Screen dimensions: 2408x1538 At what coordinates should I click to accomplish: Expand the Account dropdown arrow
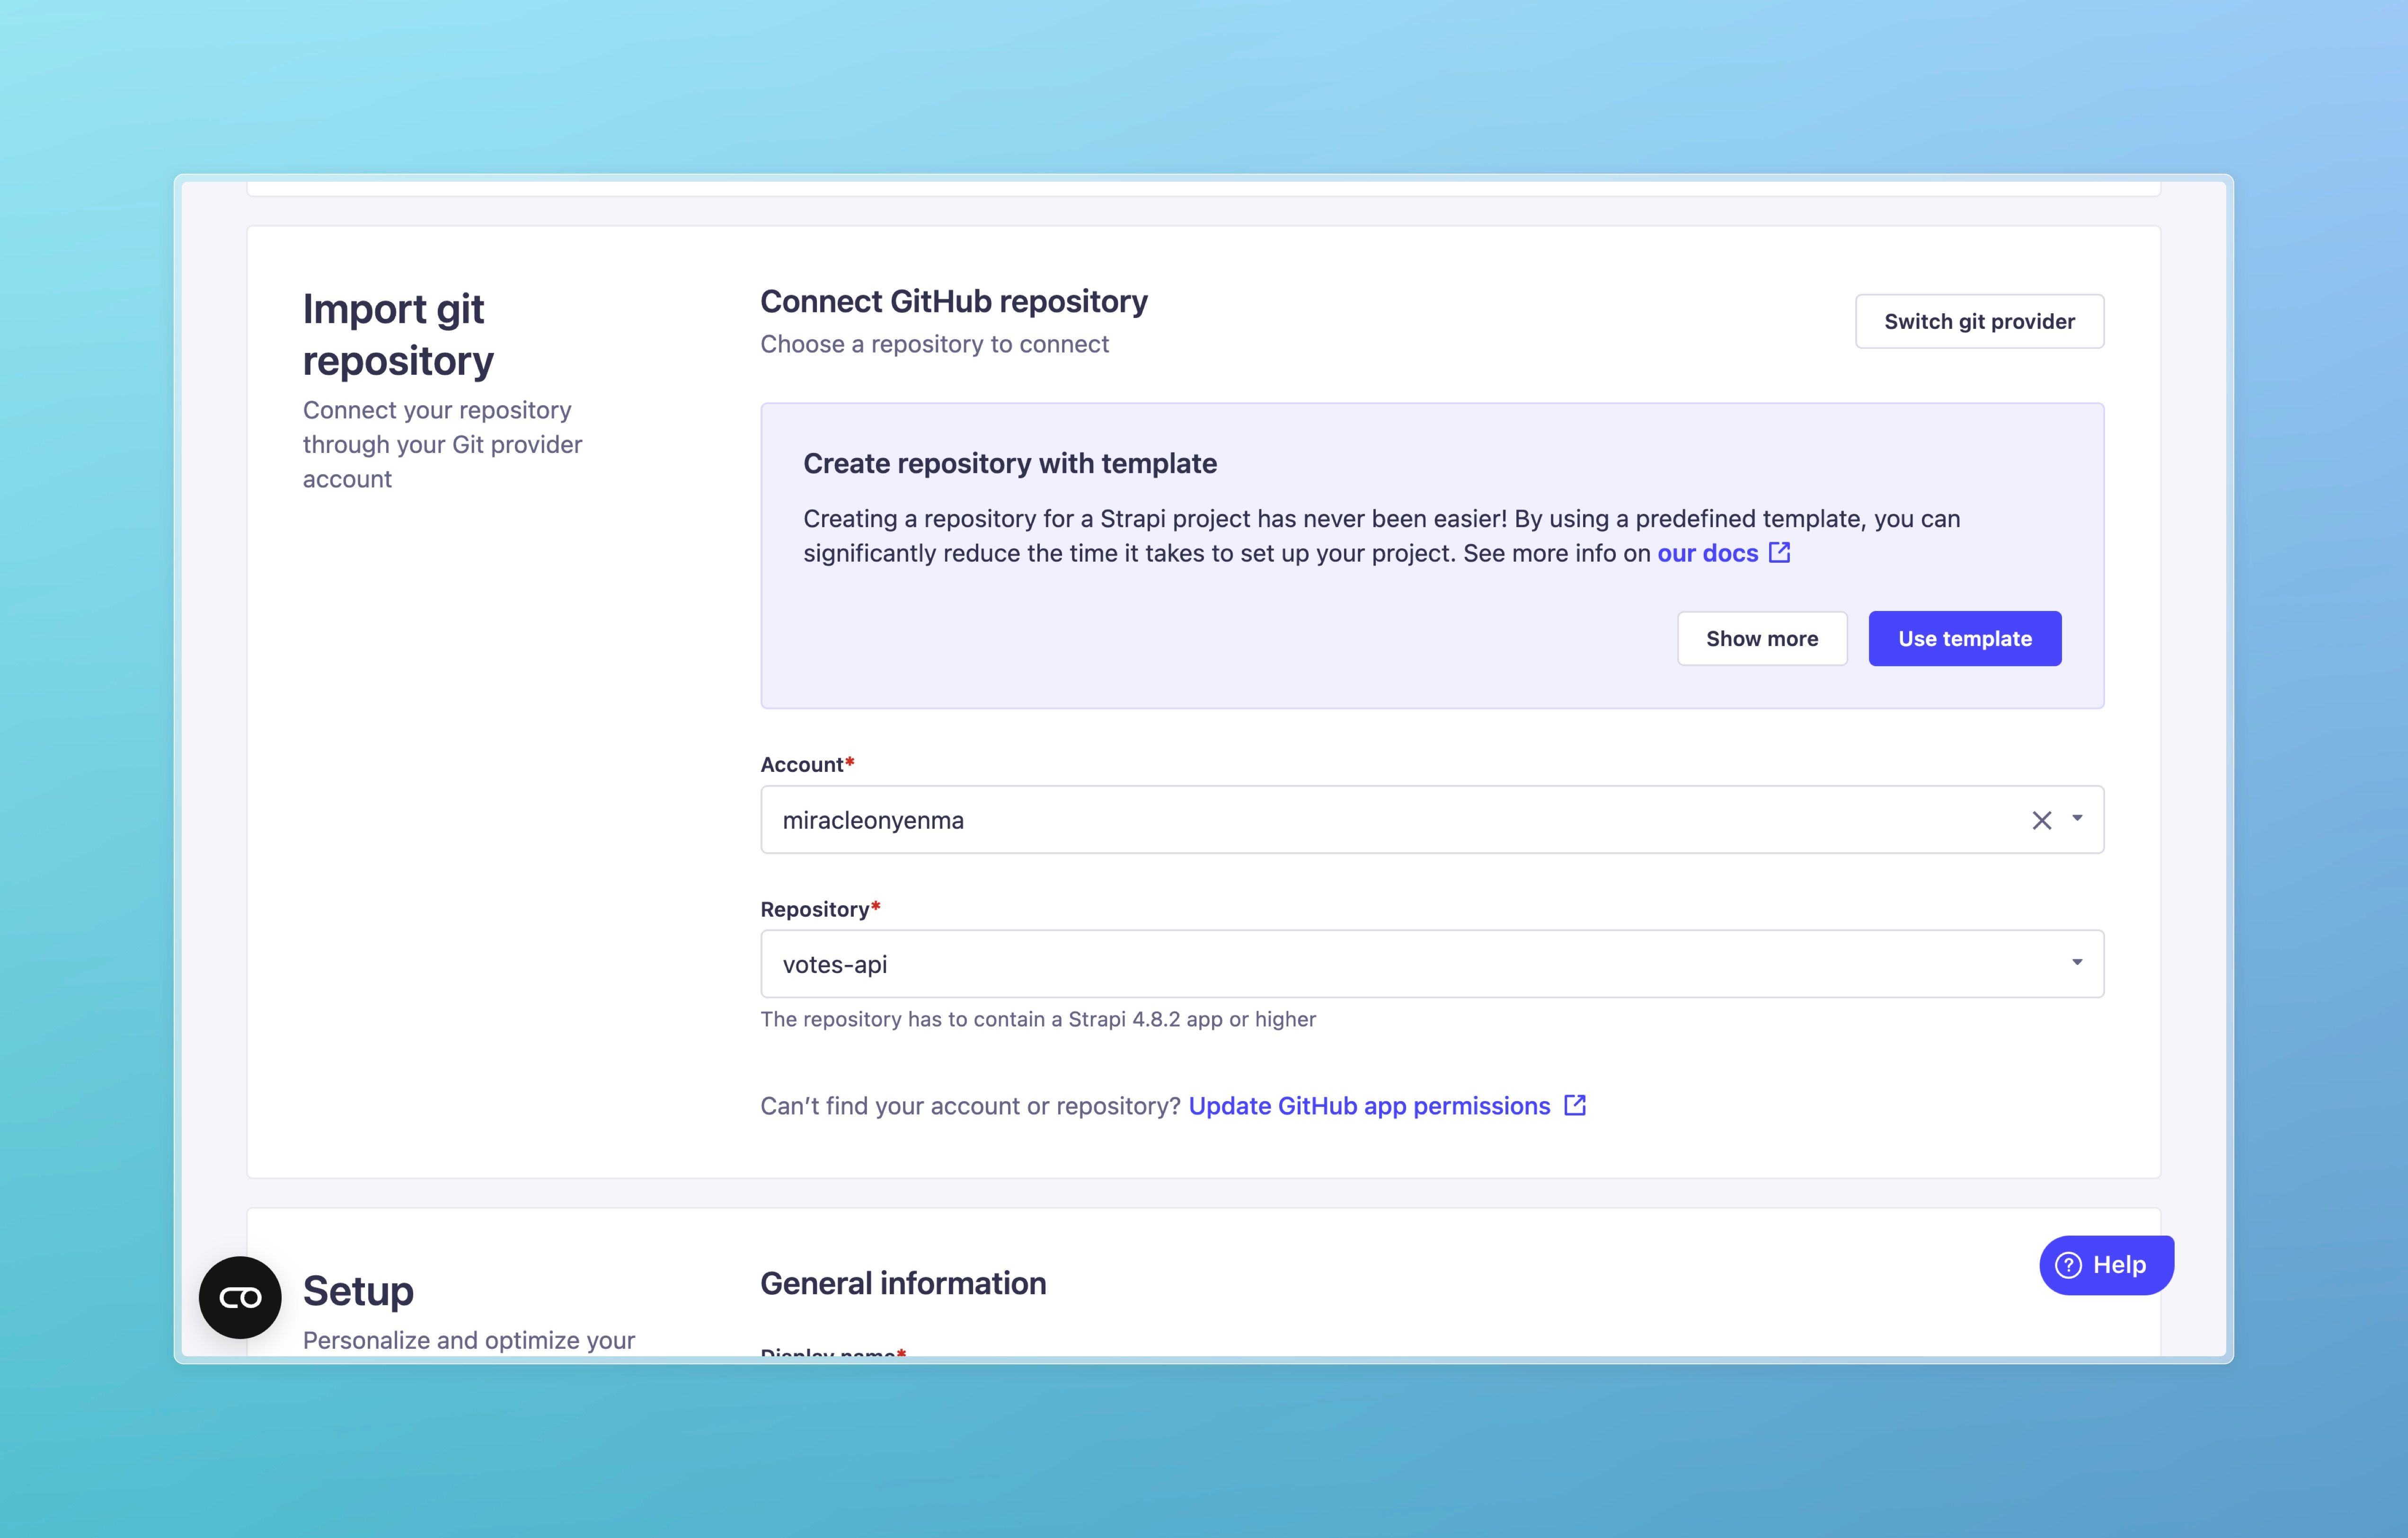click(2077, 819)
